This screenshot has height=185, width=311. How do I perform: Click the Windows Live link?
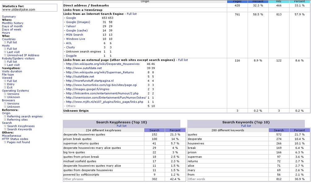pyautogui.click(x=75, y=39)
